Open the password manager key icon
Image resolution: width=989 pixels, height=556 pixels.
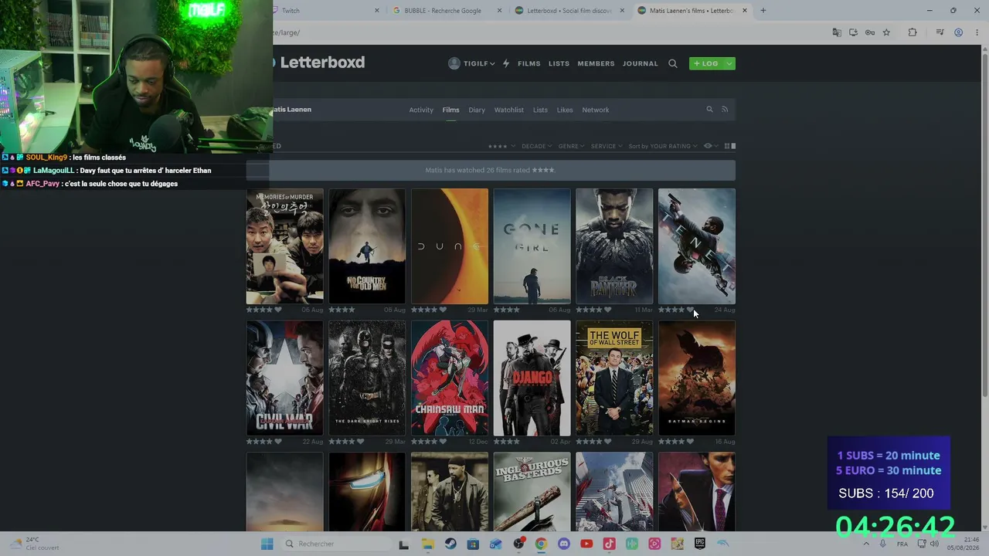[870, 32]
